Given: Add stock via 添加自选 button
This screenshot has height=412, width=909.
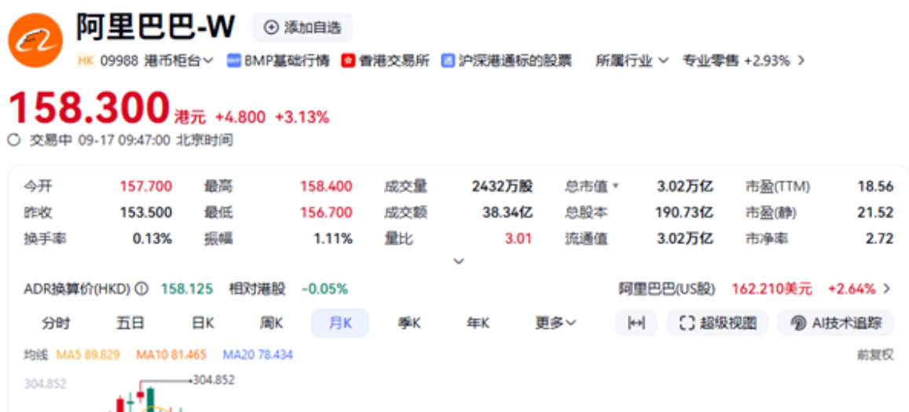Looking at the screenshot, I should click(x=302, y=27).
